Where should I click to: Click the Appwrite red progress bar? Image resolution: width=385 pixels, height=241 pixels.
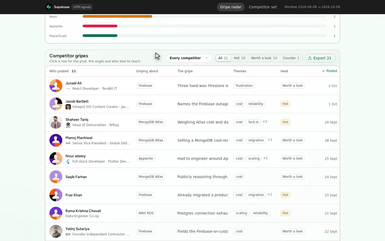click(x=100, y=26)
